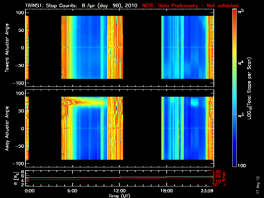Select the "LOG10(Total Stops per Scan)" colorbar label
Viewport: 264px width, 198px height.
point(249,88)
